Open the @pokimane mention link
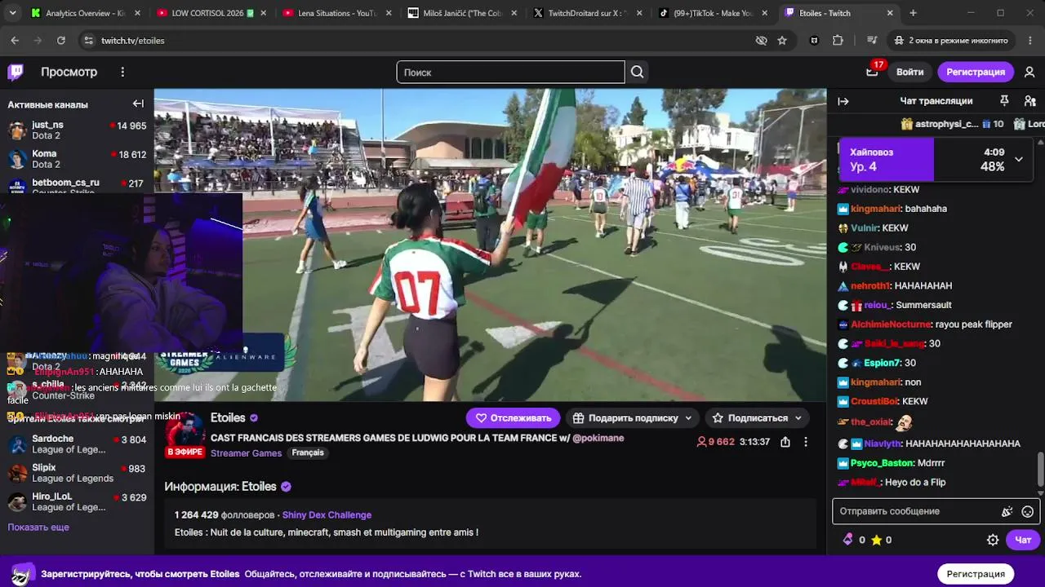The width and height of the screenshot is (1045, 587). pos(598,438)
